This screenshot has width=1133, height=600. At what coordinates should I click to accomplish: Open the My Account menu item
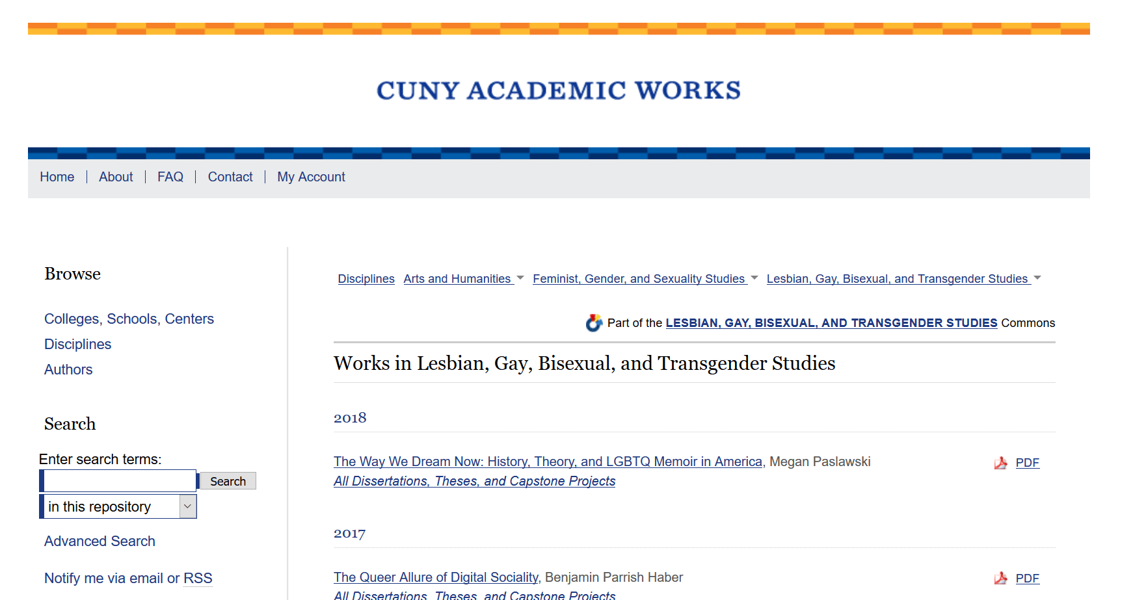(x=311, y=177)
